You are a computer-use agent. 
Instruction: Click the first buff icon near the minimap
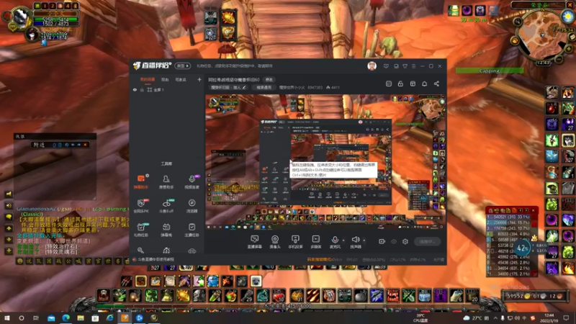click(454, 10)
